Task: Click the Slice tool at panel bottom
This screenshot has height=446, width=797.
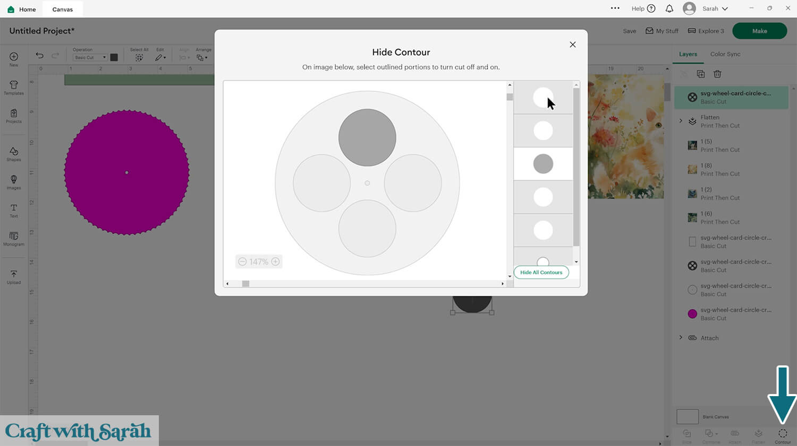Action: tap(687, 436)
